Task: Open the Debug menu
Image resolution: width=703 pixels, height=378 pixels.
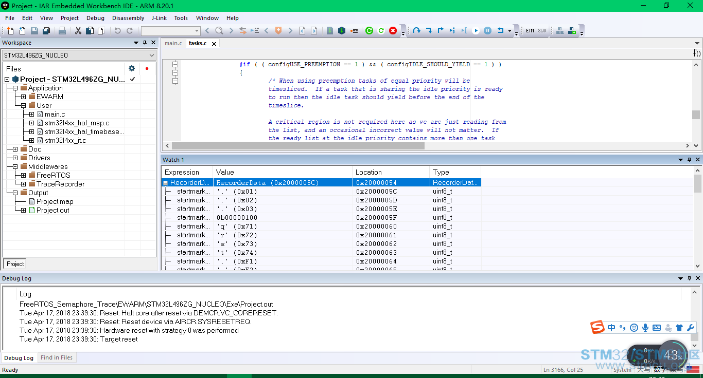Action: (95, 18)
